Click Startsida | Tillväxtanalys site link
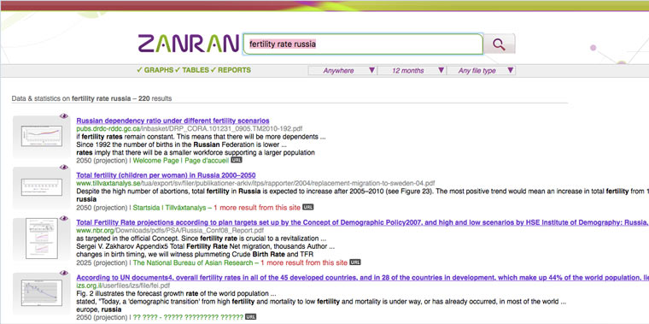This screenshot has height=324, width=649. [x=169, y=208]
